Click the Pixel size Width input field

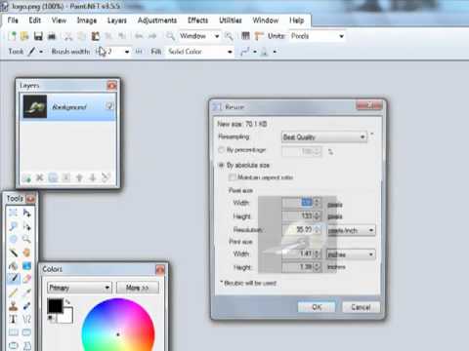point(302,203)
